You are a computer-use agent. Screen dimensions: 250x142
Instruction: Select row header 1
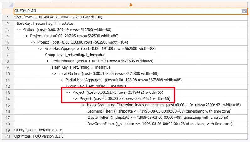click(x=8, y=17)
